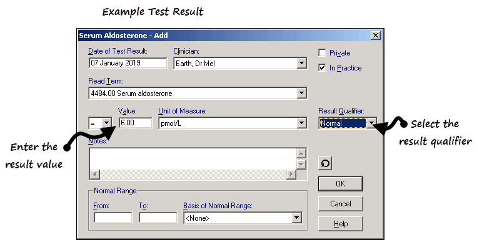This screenshot has height=240, width=477.
Task: Click the OK button
Action: (341, 184)
